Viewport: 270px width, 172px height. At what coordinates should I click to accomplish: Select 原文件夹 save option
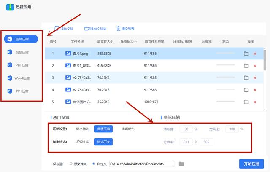pyautogui.click(x=78, y=164)
